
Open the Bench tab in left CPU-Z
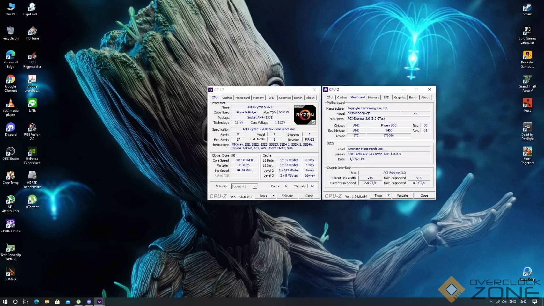[298, 98]
